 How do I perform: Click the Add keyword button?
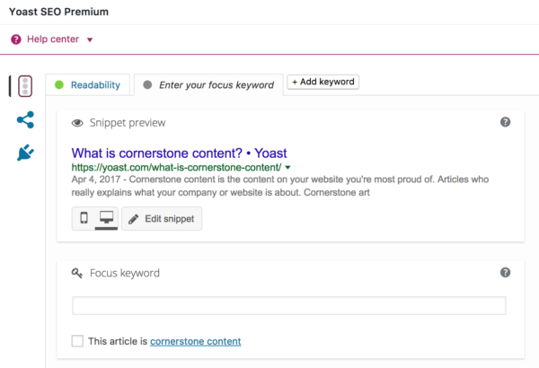[323, 82]
